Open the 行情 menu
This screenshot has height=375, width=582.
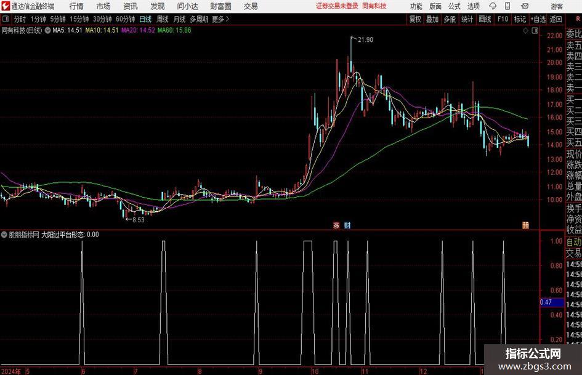76,6
